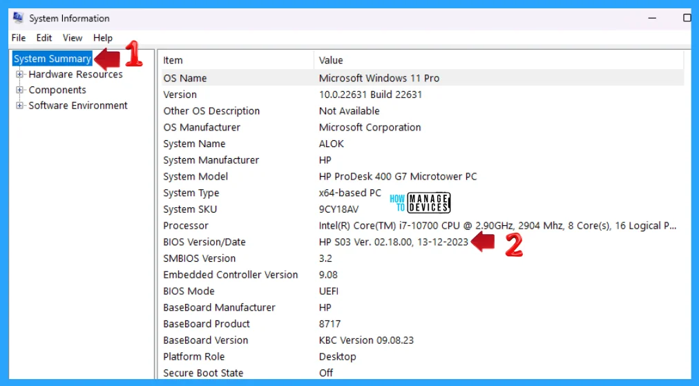Click the Microsoft Windows 11 Pro value

click(379, 78)
